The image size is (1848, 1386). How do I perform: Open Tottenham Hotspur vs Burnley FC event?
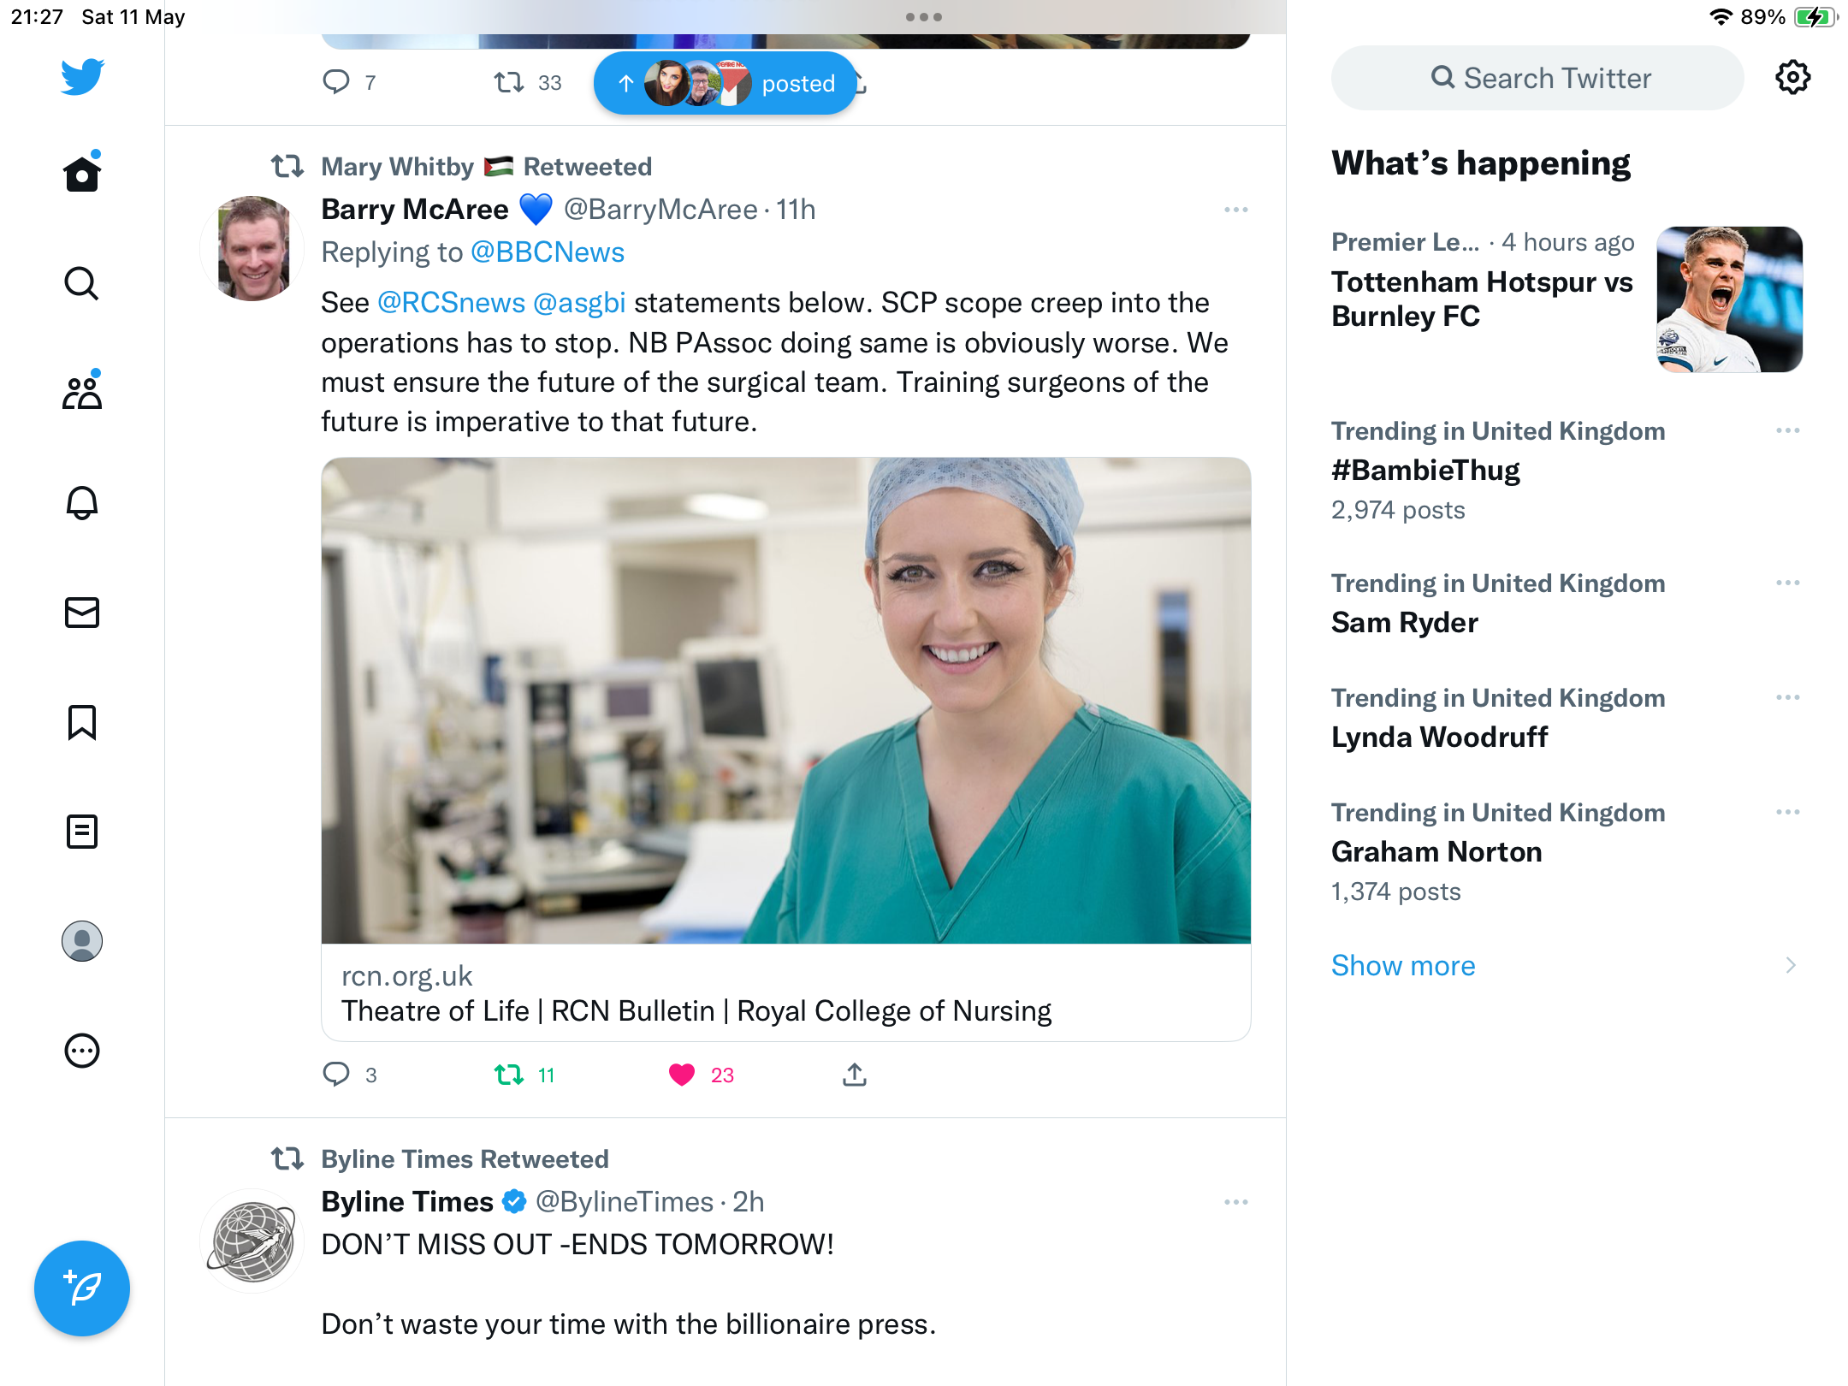pyautogui.click(x=1483, y=299)
